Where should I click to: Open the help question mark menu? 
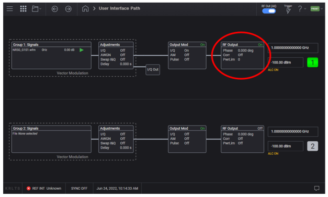pos(301,9)
